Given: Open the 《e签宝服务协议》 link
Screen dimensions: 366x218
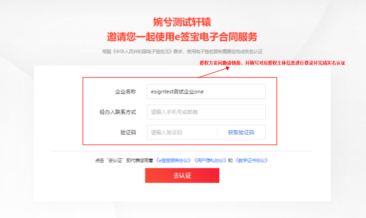Looking at the screenshot, I should 174,160.
